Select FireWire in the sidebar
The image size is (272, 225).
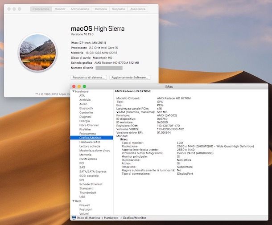coord(85,129)
